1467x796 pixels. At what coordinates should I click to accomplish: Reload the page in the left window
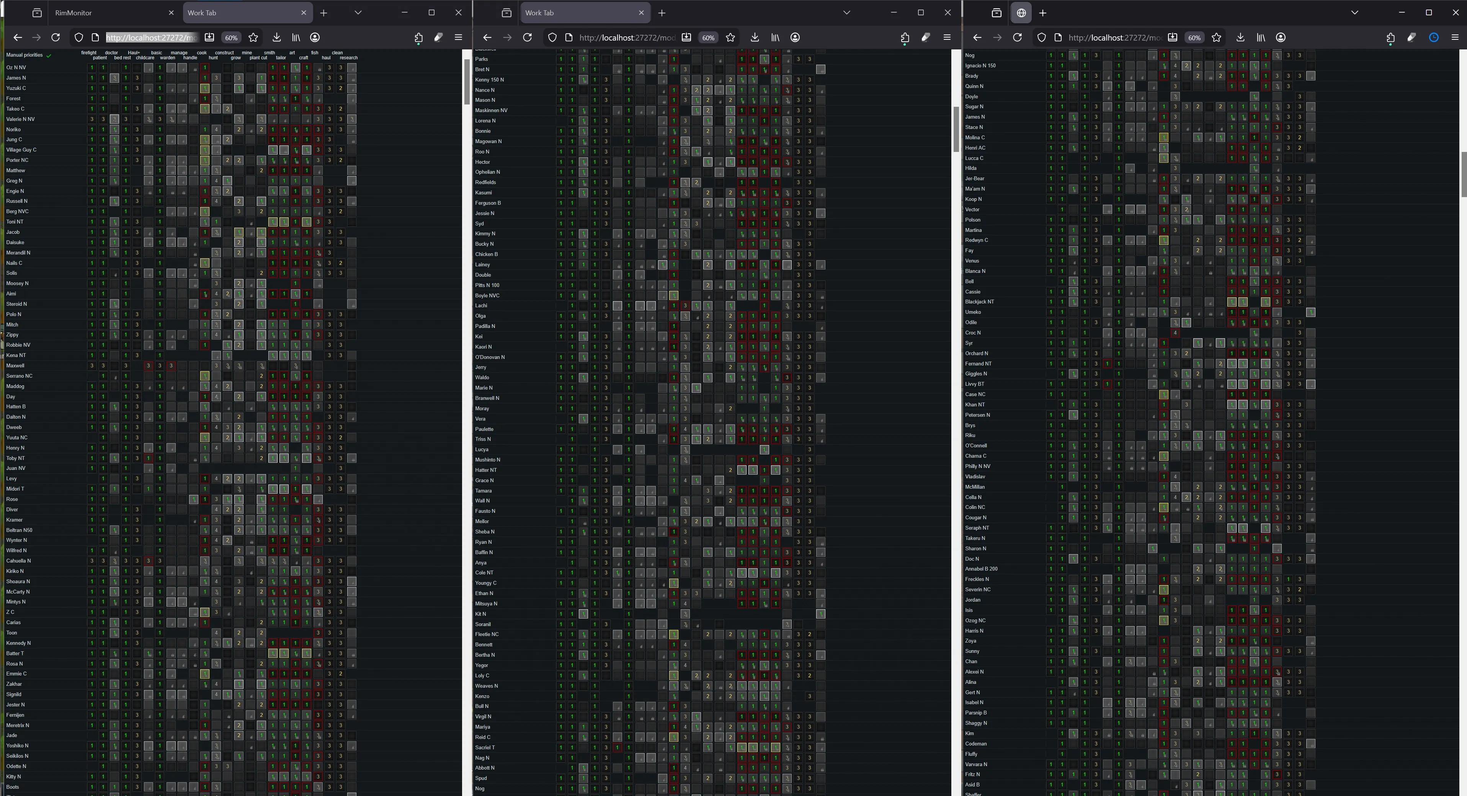55,38
